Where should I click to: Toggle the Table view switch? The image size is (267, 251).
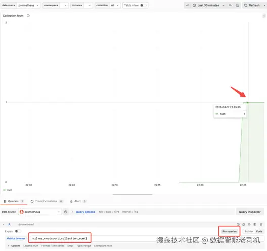click(143, 5)
